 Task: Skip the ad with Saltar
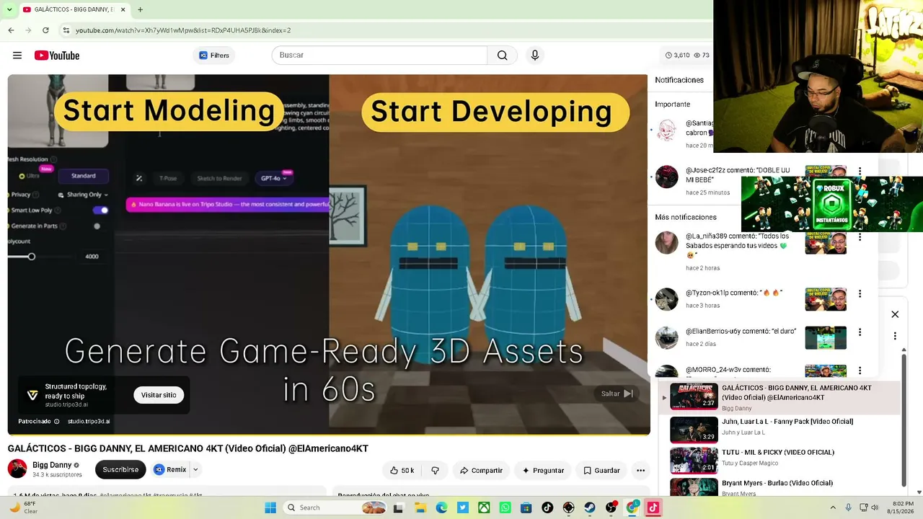pyautogui.click(x=617, y=394)
